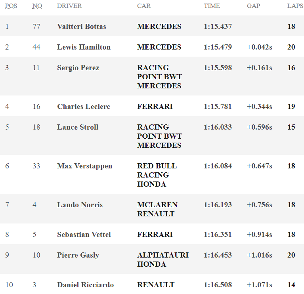Click the GAP column header
This screenshot has height=294, width=304.
[x=253, y=6]
